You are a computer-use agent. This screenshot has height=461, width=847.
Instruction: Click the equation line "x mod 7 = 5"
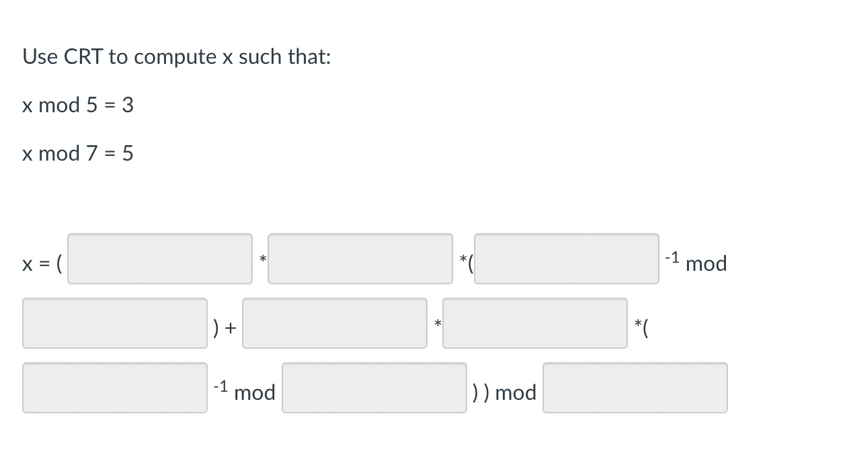coord(78,153)
